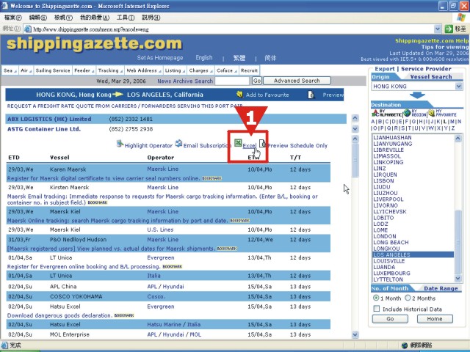This screenshot has width=470, height=352.
Task: Click the Shippingazette.com Help link
Action: [432, 40]
